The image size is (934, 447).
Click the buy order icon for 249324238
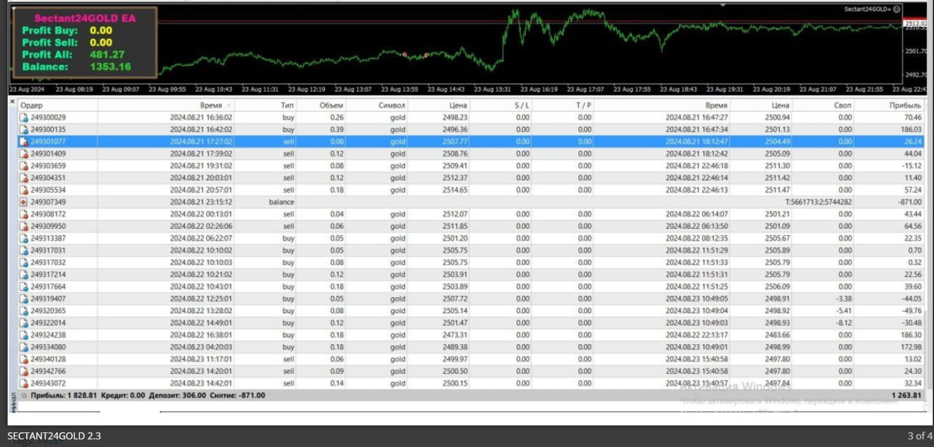[x=24, y=335]
